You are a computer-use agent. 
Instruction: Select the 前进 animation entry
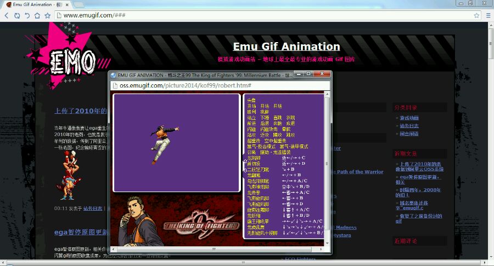click(x=251, y=123)
